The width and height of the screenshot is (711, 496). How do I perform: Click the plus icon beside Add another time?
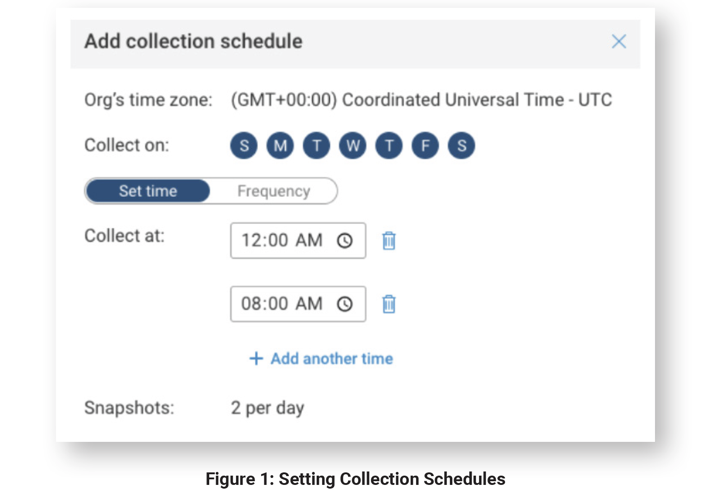click(x=256, y=359)
